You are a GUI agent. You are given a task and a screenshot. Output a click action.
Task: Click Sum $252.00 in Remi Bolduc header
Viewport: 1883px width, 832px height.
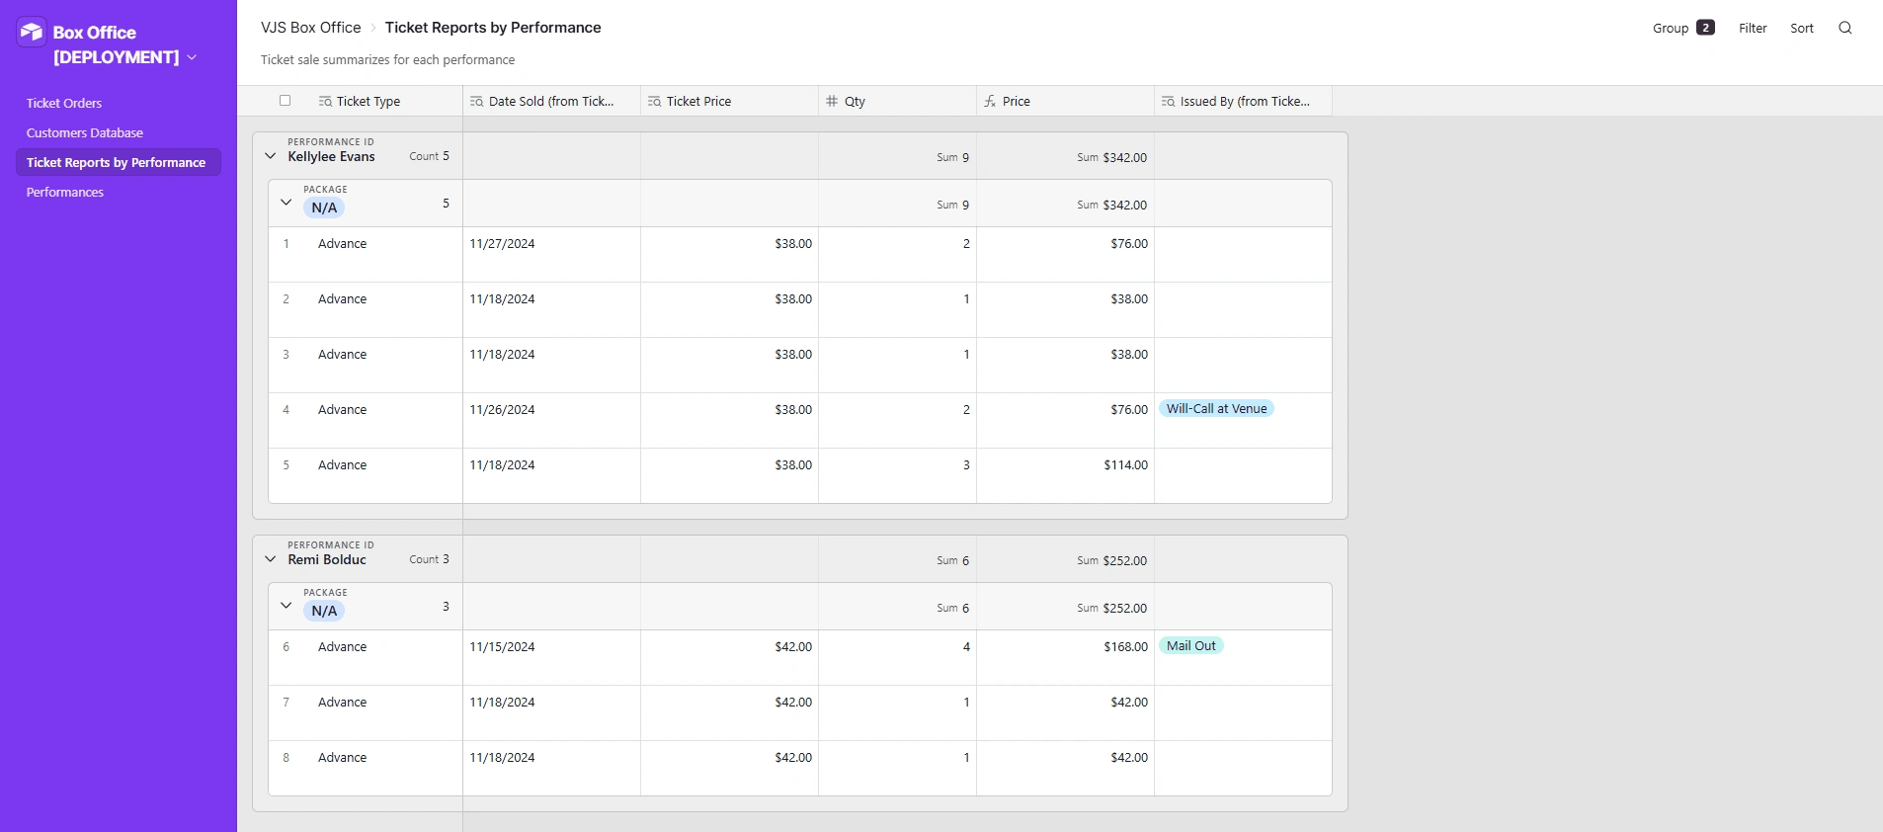click(1111, 560)
